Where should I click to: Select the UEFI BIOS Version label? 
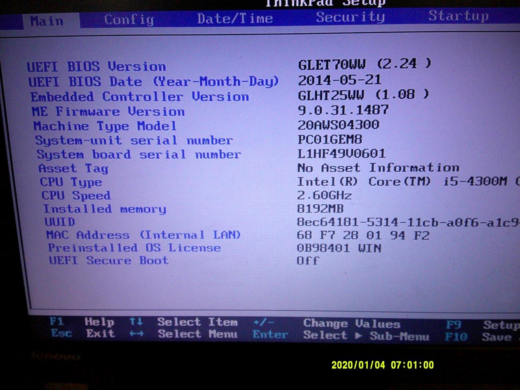click(96, 67)
